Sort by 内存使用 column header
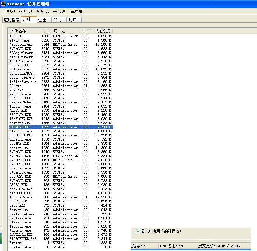This screenshot has width=257, height=251. pyautogui.click(x=102, y=31)
